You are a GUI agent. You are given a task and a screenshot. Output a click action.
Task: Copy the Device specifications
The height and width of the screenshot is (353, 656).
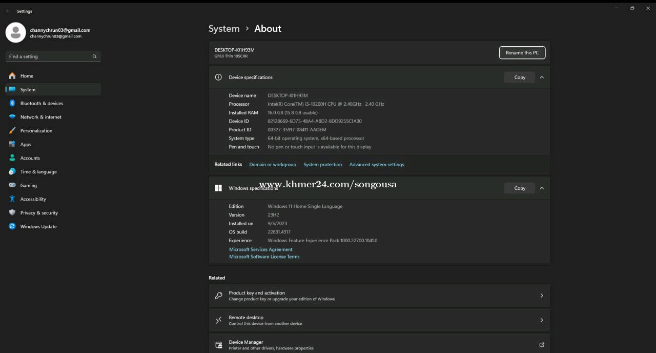click(520, 77)
